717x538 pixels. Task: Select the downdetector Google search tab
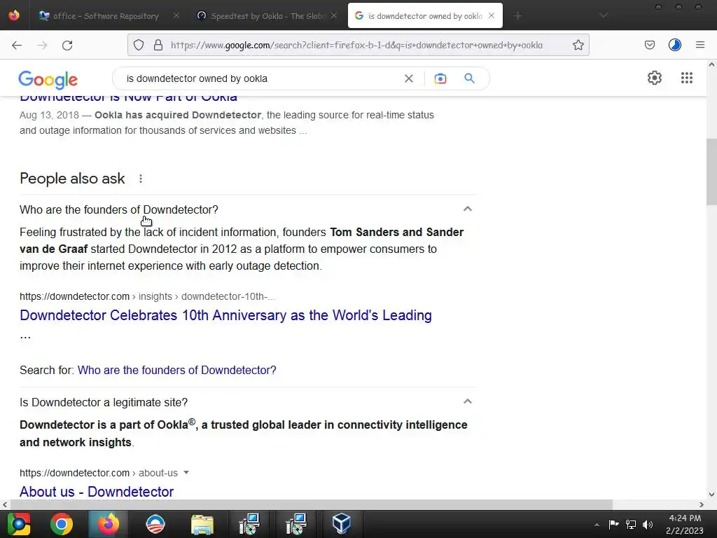(425, 16)
